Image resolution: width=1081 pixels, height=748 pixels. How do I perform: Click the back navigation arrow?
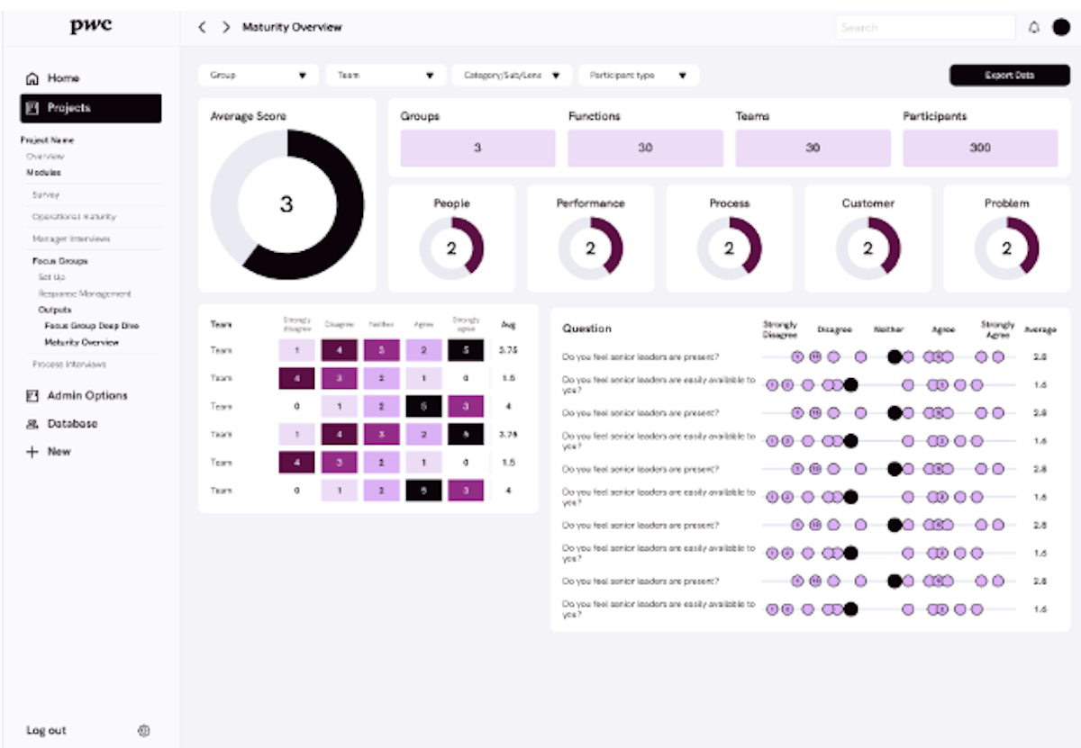click(x=203, y=28)
